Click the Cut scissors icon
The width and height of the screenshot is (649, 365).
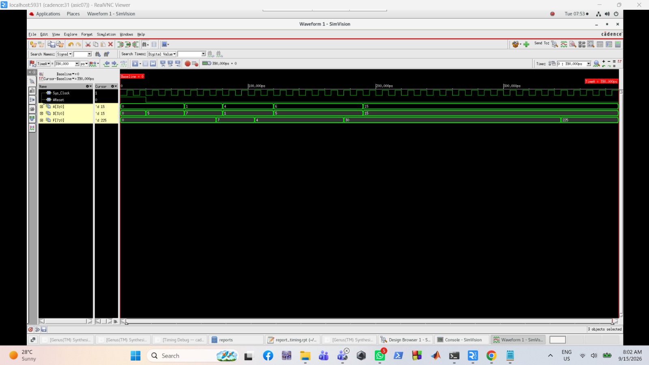point(88,45)
